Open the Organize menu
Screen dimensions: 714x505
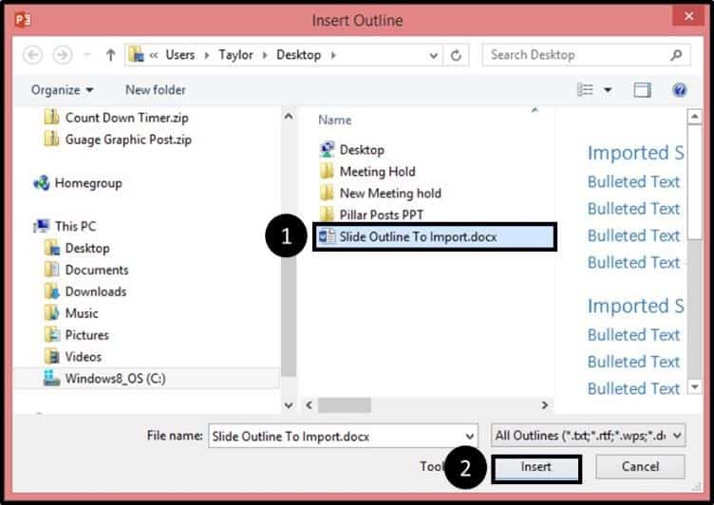[62, 90]
